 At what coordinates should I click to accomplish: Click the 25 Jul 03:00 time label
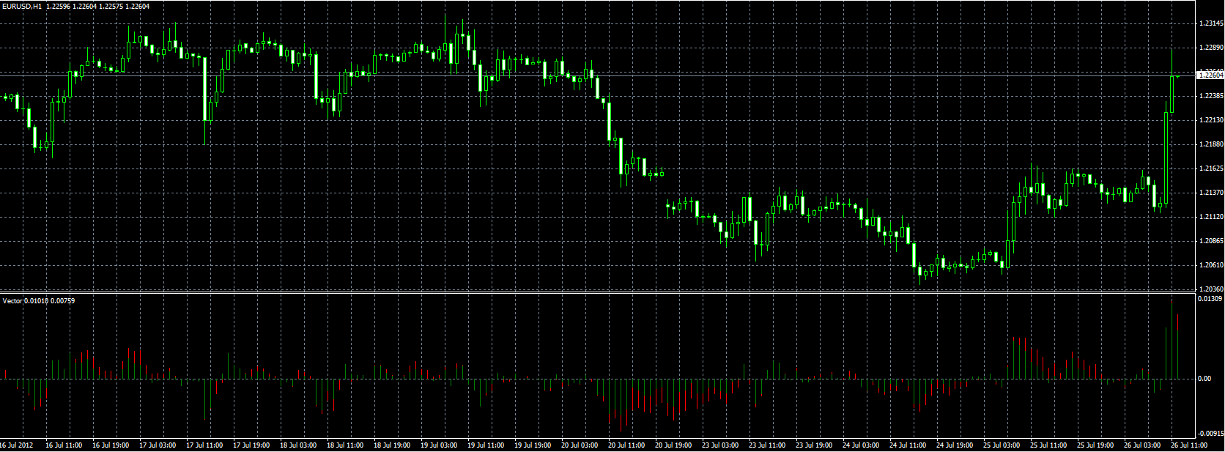[x=1002, y=445]
